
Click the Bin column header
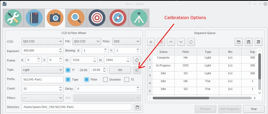click(230, 52)
